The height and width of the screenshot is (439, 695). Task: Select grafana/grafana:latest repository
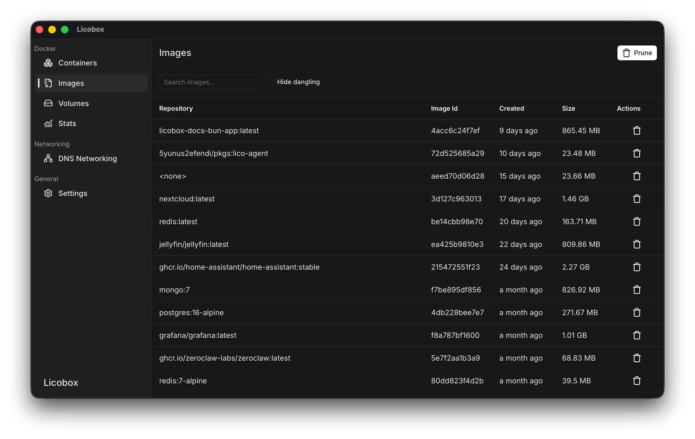click(198, 335)
